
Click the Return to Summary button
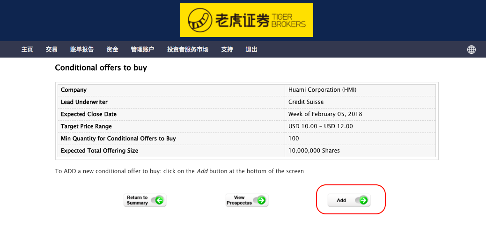click(145, 200)
